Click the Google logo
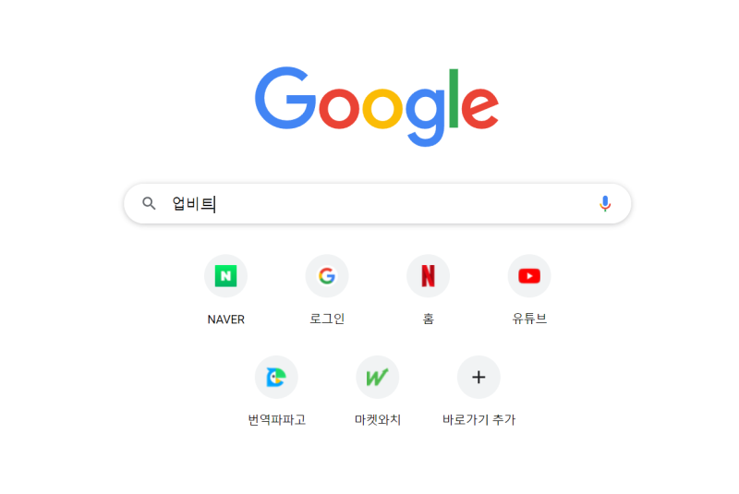 click(x=377, y=106)
